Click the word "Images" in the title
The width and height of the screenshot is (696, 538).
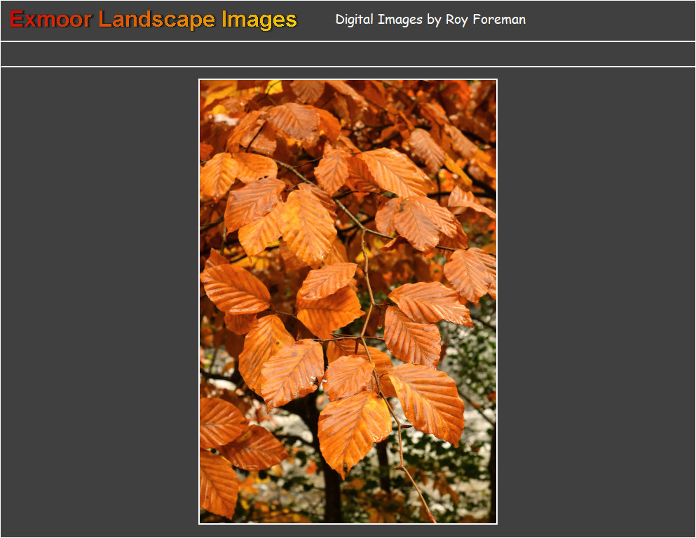tap(259, 20)
